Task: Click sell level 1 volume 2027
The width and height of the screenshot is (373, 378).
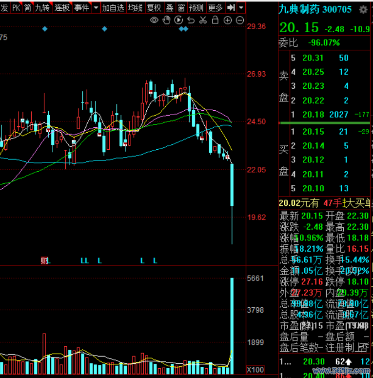Action: coord(338,115)
